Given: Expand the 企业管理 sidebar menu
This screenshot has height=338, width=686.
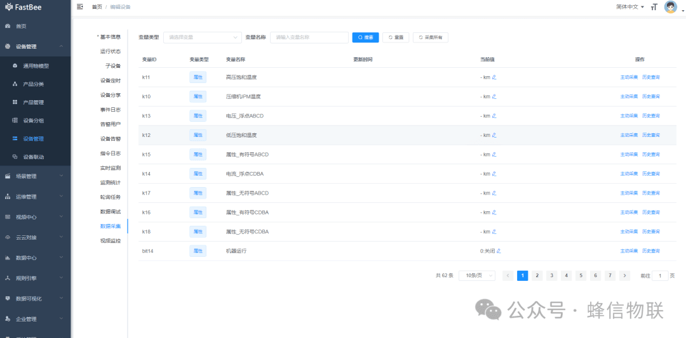Looking at the screenshot, I should [36, 319].
